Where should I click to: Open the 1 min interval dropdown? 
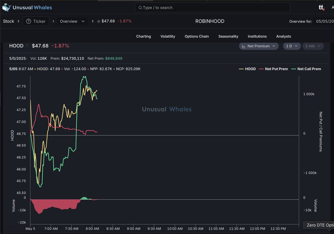[313, 46]
